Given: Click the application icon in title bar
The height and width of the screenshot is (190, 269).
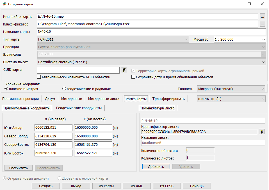Looking at the screenshot, I should [x=4, y=4].
